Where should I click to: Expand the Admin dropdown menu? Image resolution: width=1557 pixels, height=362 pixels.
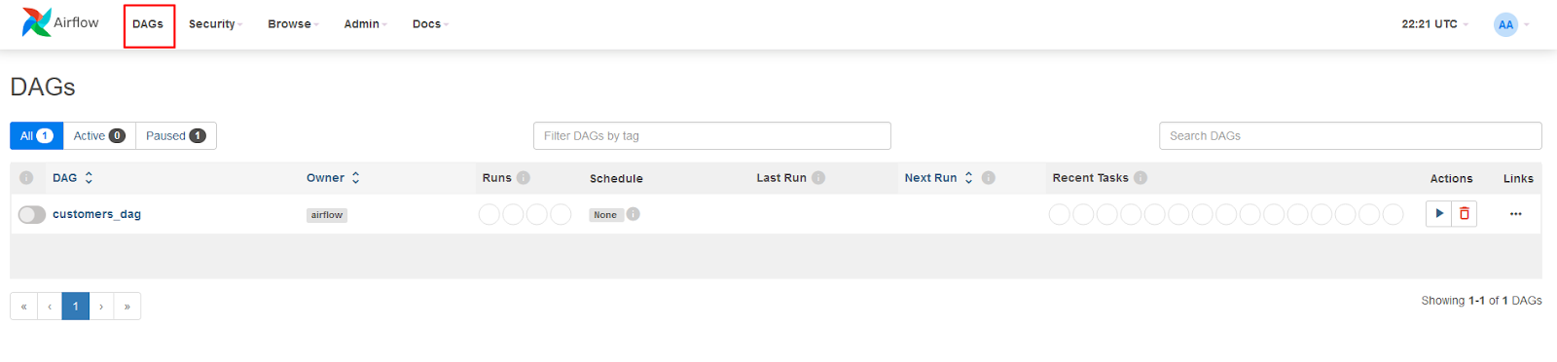(365, 24)
